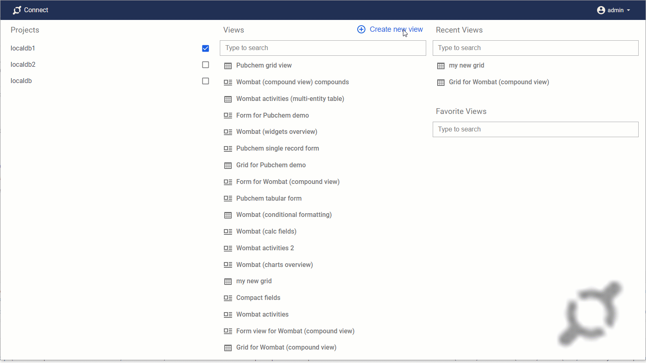
Task: Open the Wombat (charts overview) view
Action: tap(274, 265)
